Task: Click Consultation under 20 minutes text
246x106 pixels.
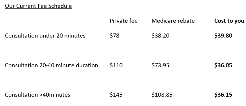Action: 45,36
